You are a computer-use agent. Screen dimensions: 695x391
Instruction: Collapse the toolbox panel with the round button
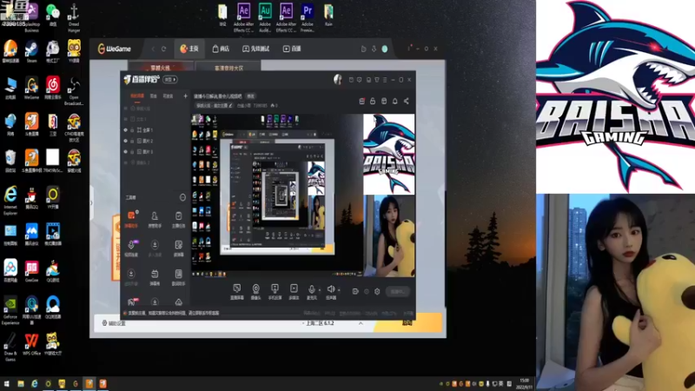[182, 197]
